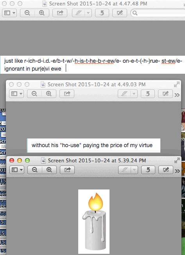Screen dimensions: 185x255
Task: Zoom in in the 4.49.03 PM window
Action: pyautogui.click(x=49, y=94)
